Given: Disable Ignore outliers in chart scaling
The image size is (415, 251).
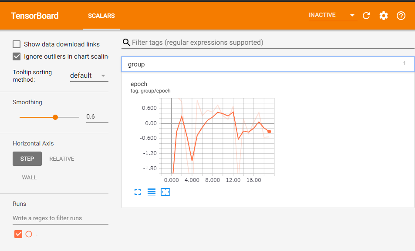Looking at the screenshot, I should pos(16,56).
